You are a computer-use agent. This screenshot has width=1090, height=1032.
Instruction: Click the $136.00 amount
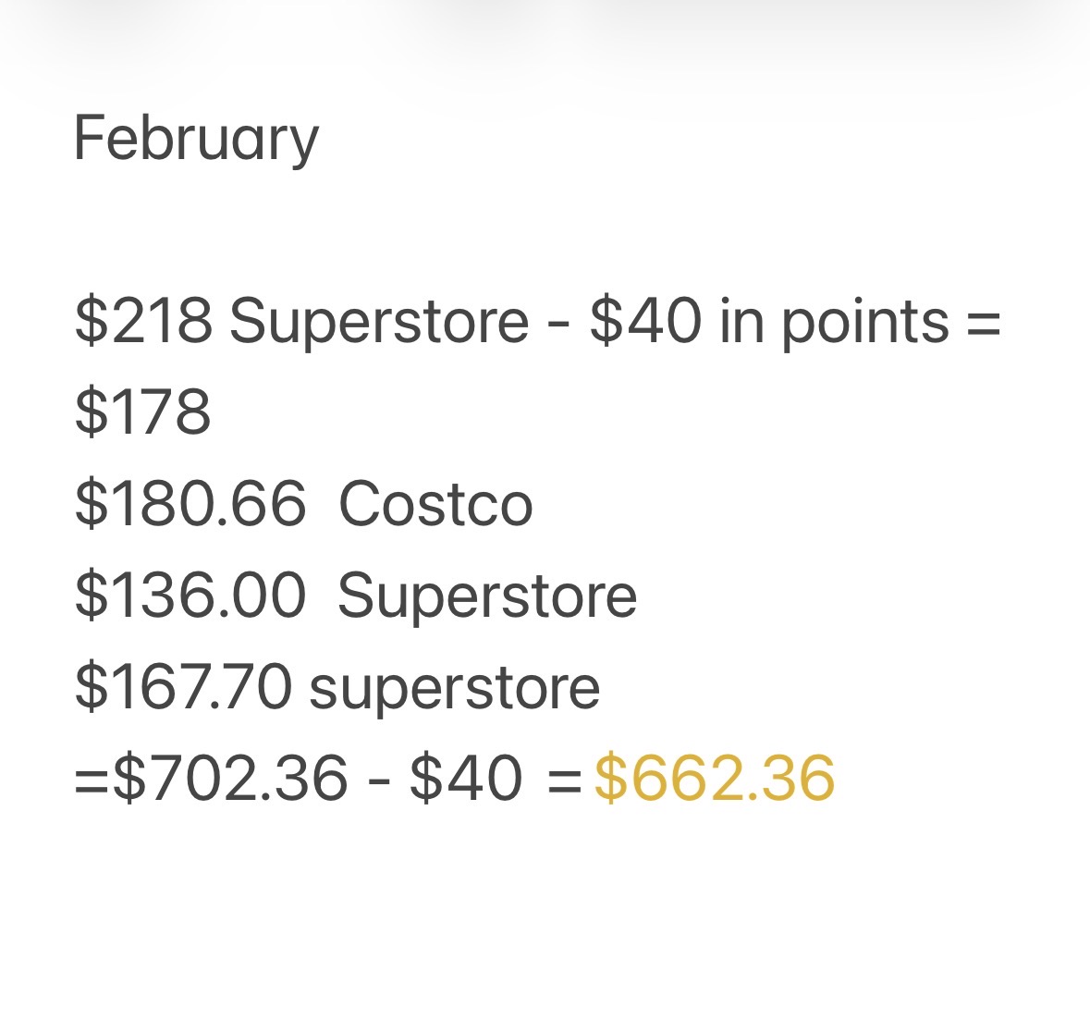coord(190,595)
